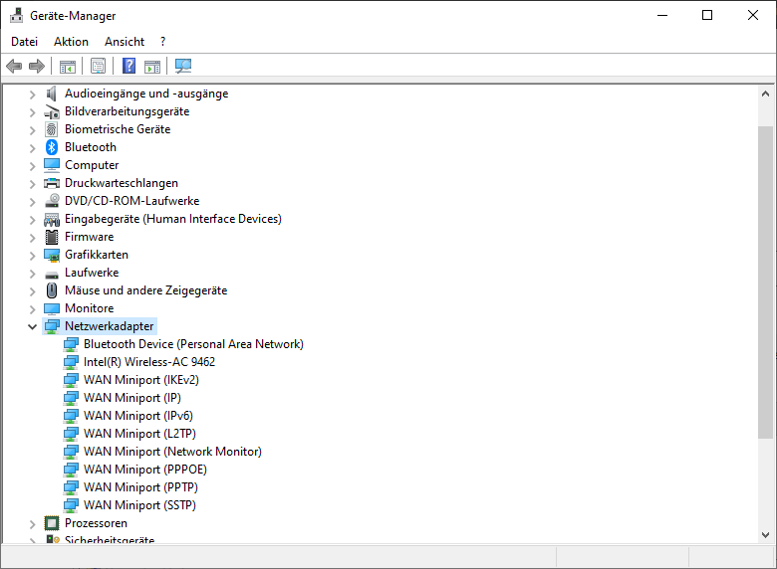The image size is (777, 569).
Task: Select the Netzwerkadapter label
Action: (109, 326)
